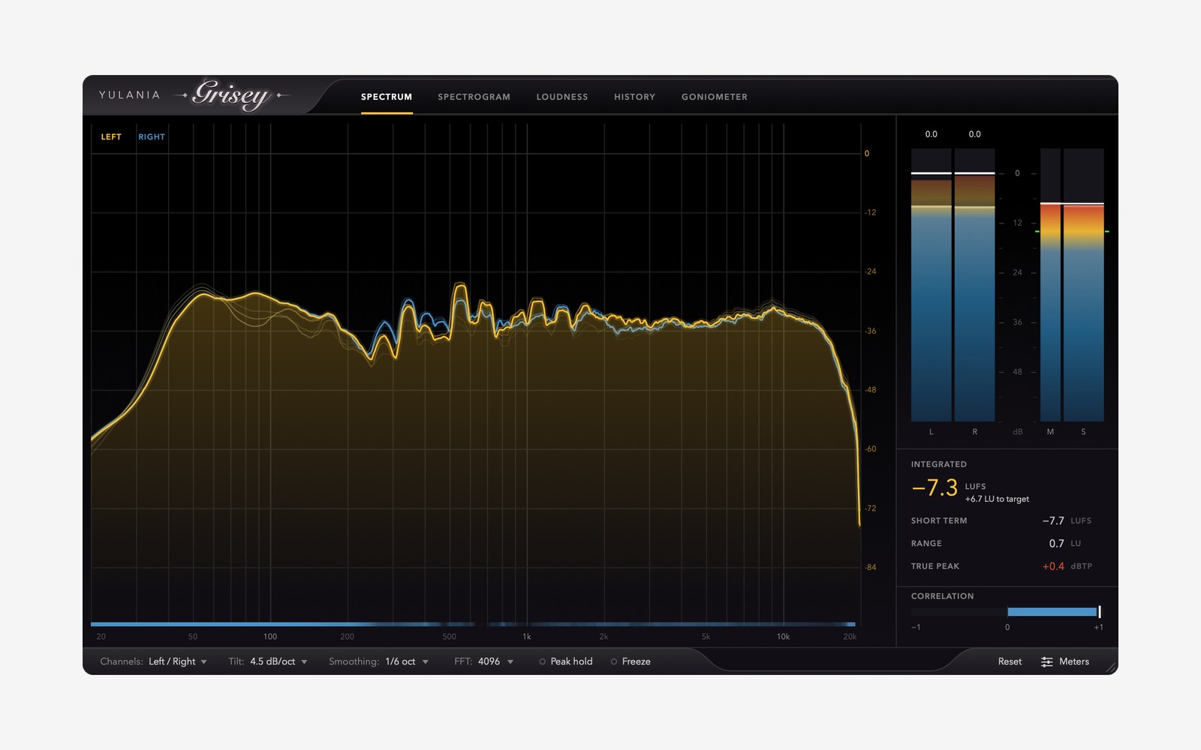Click the 10k frequency axis label
This screenshot has width=1201, height=750.
pyautogui.click(x=783, y=637)
